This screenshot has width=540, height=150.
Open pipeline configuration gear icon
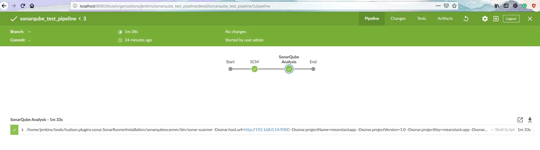click(x=485, y=19)
